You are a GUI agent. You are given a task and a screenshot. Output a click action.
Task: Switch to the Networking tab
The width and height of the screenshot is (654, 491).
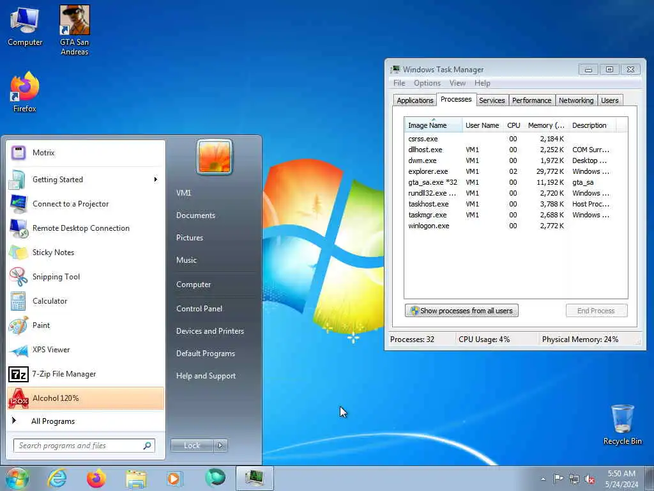pyautogui.click(x=576, y=100)
